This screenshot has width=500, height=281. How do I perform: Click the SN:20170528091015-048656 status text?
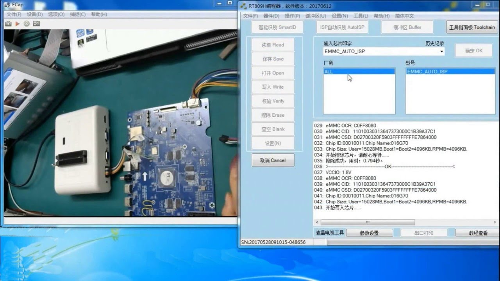tap(273, 242)
